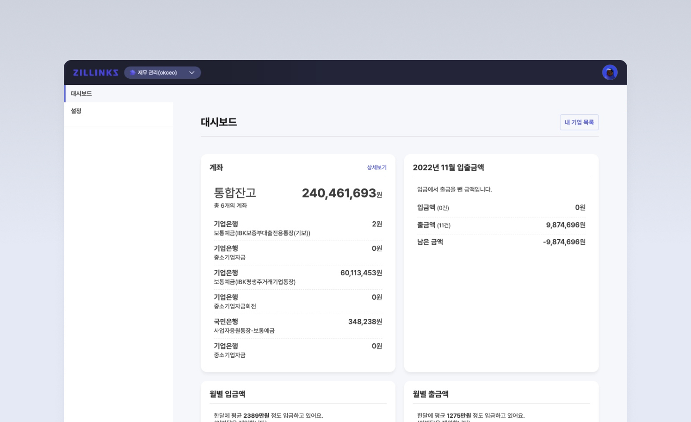Click the 대시보드 page title
The height and width of the screenshot is (422, 691).
pos(219,122)
